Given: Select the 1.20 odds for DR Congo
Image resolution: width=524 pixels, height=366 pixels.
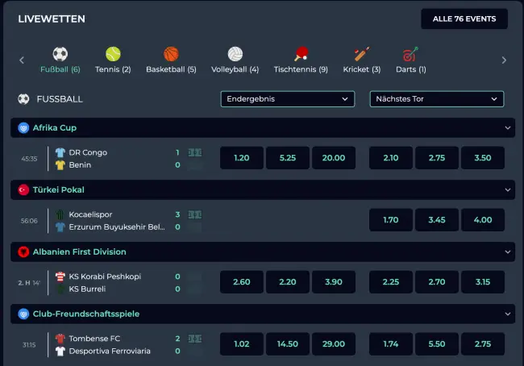Looking at the screenshot, I should click(241, 158).
